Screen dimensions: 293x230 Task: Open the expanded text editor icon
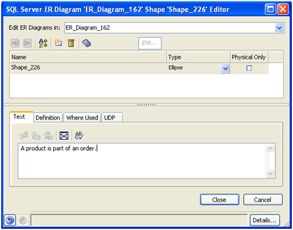point(64,136)
